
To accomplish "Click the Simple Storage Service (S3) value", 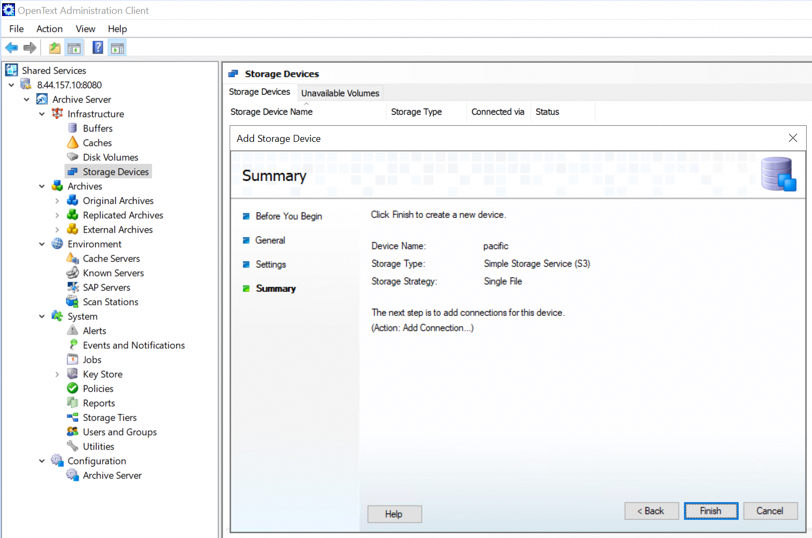I will 537,263.
